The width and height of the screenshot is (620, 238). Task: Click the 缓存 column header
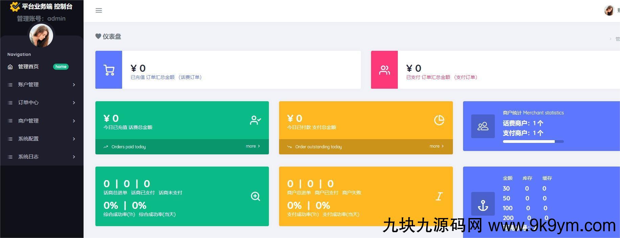point(547,178)
